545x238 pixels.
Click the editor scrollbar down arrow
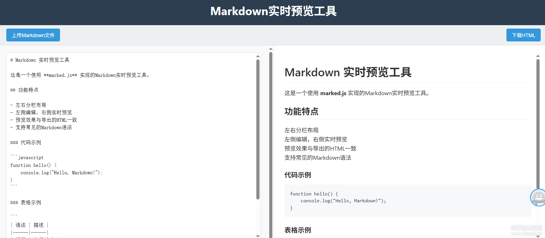pyautogui.click(x=258, y=236)
